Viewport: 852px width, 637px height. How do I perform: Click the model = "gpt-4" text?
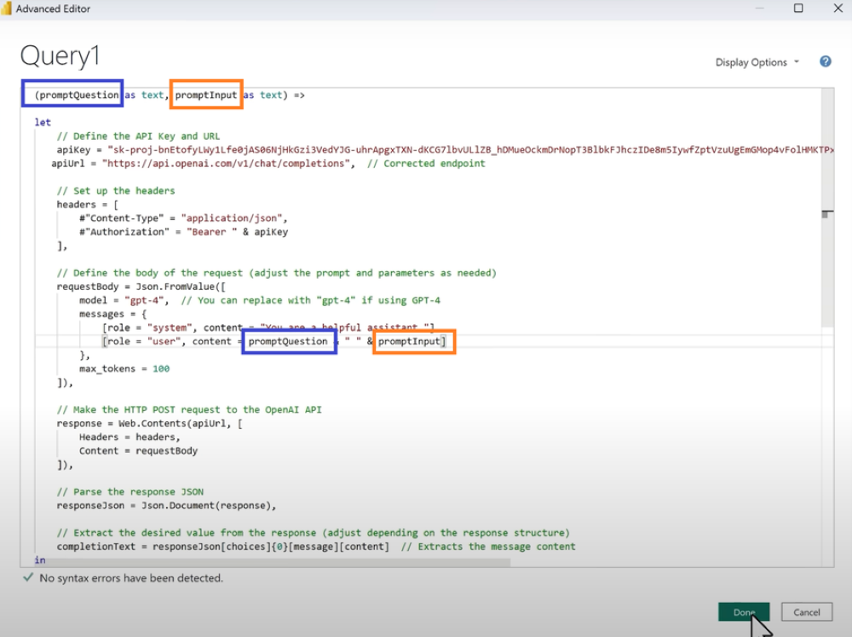[124, 300]
